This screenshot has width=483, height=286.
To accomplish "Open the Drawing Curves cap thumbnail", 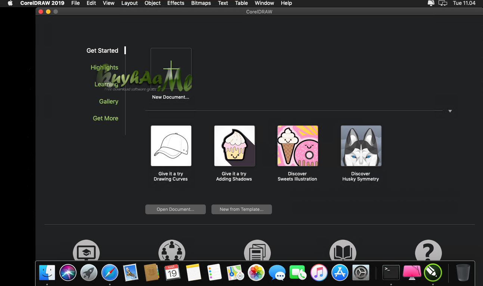I will (171, 146).
